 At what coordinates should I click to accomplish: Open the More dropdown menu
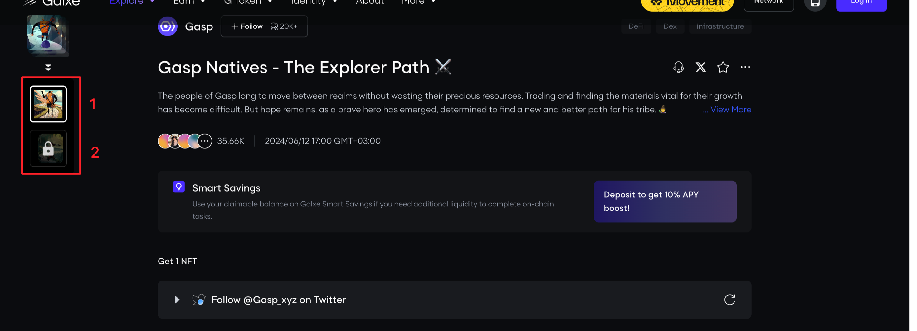point(419,2)
